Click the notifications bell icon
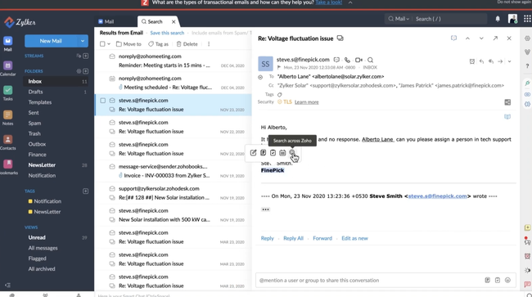This screenshot has width=532, height=297. [x=498, y=19]
